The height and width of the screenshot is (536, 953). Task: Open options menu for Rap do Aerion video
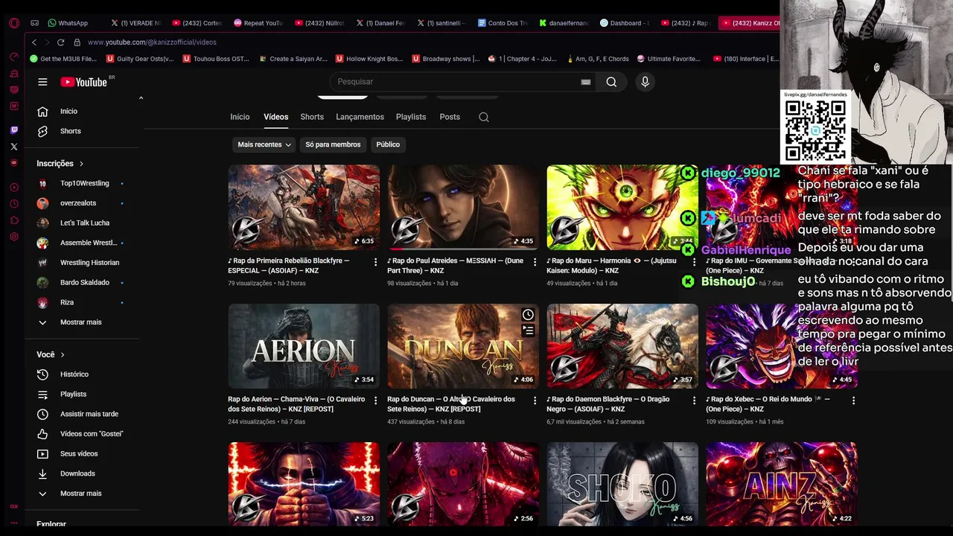click(375, 401)
